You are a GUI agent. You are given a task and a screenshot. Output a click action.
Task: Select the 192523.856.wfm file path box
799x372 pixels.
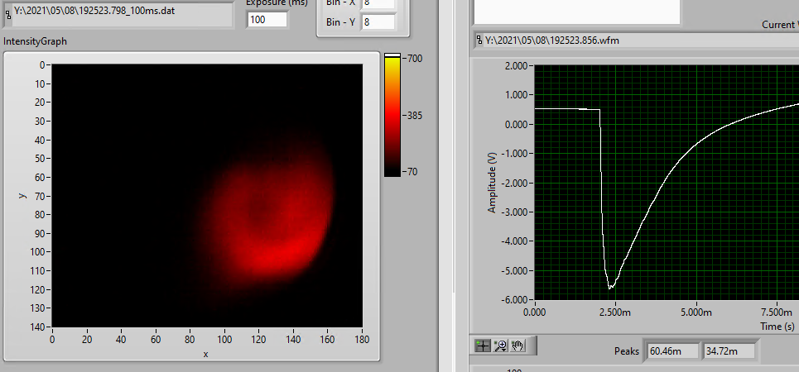click(x=638, y=40)
